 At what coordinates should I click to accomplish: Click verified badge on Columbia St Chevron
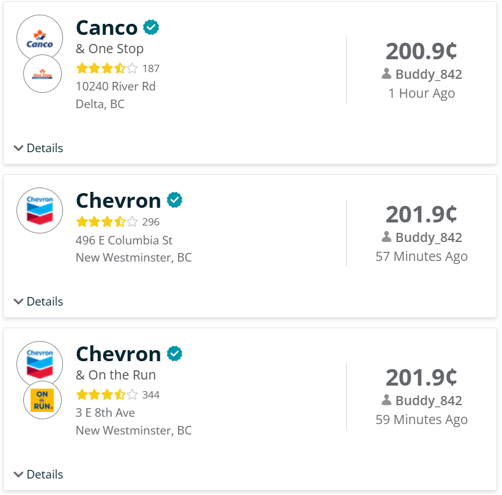click(175, 200)
